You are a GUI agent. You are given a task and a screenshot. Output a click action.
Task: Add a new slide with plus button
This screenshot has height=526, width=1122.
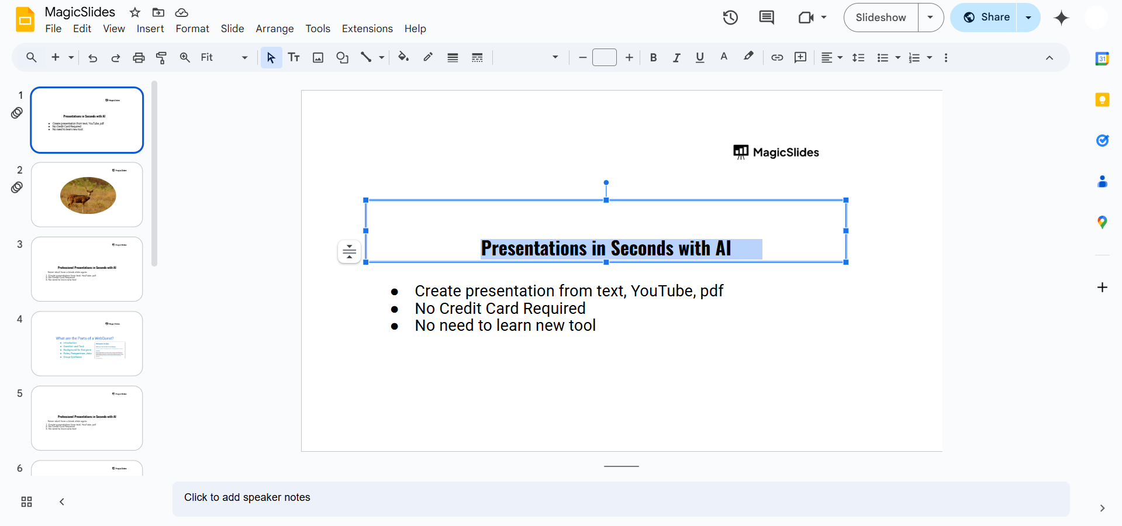pyautogui.click(x=56, y=57)
